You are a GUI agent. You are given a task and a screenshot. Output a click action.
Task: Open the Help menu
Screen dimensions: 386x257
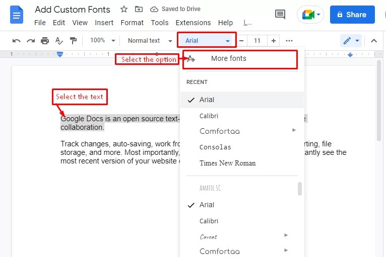tap(225, 23)
